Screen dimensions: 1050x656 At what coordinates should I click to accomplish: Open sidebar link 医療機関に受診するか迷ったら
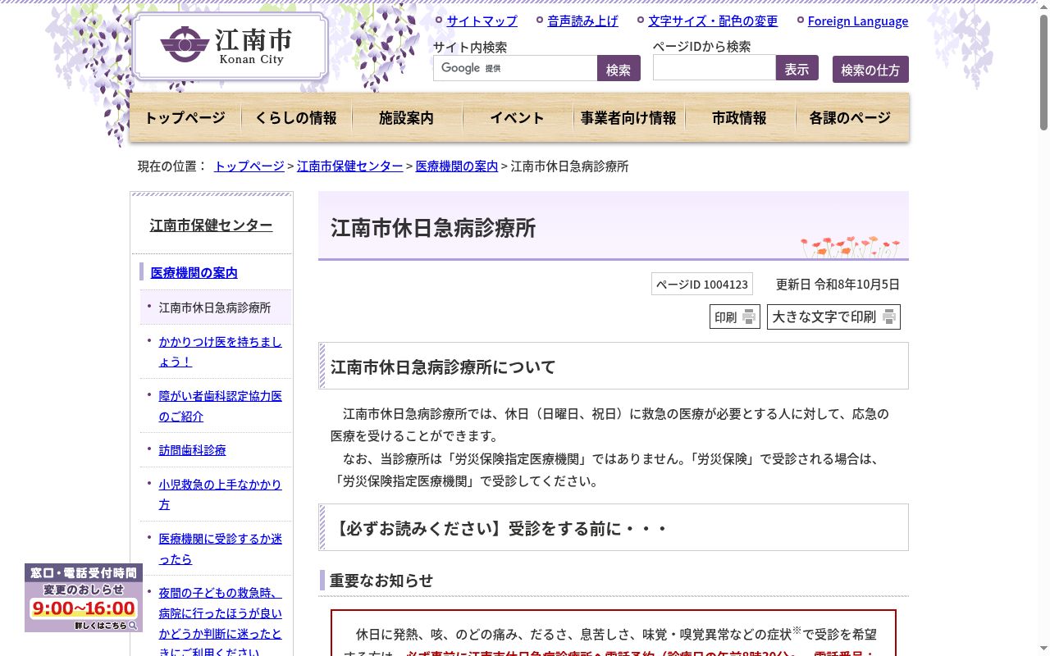(x=220, y=549)
